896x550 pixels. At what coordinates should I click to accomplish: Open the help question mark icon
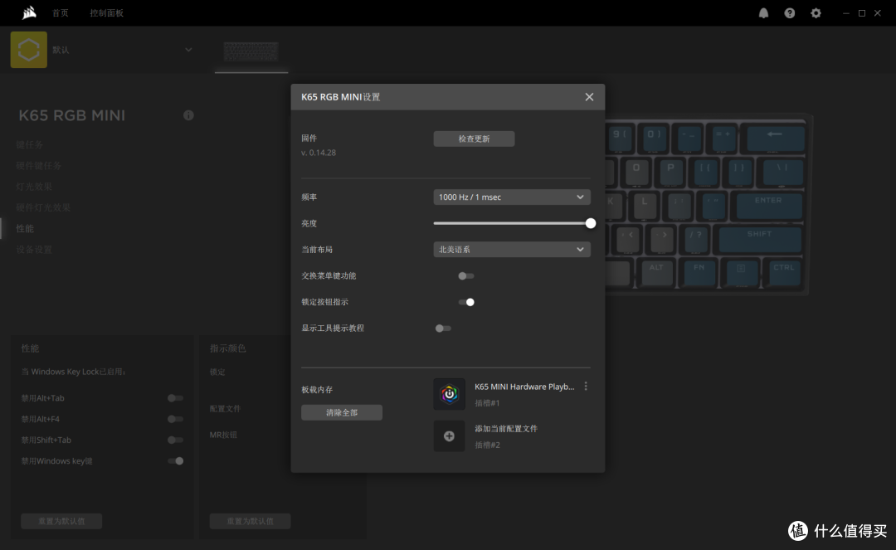(790, 13)
